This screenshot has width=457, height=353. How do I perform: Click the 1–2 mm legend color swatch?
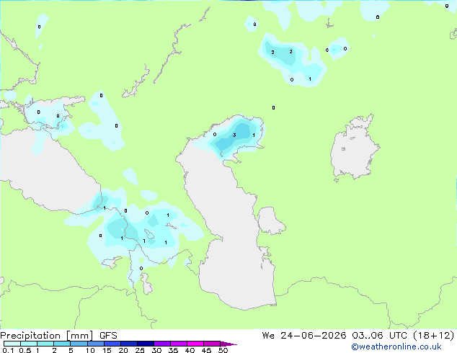coord(45,344)
